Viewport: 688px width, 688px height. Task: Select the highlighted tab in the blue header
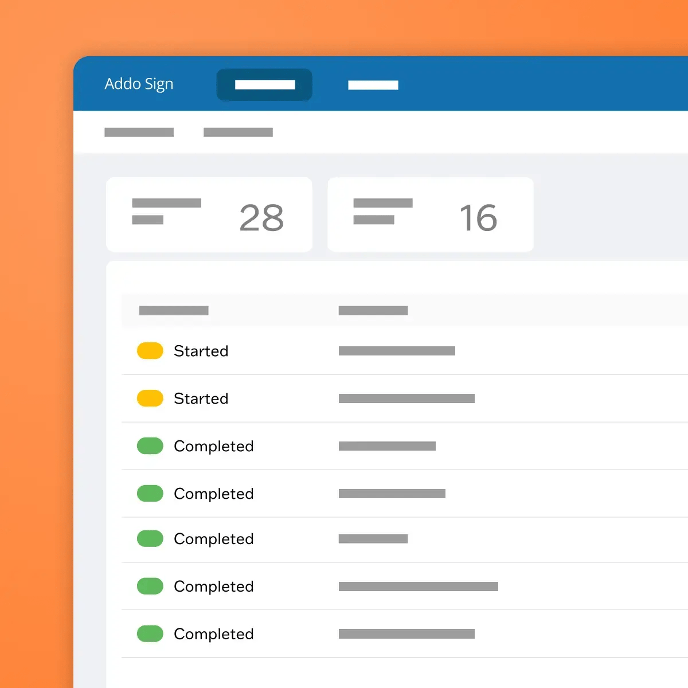(264, 85)
